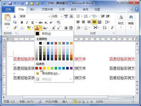Image resolution: width=141 pixels, height=106 pixels.
Task: Align text right
Action: coord(89,22)
